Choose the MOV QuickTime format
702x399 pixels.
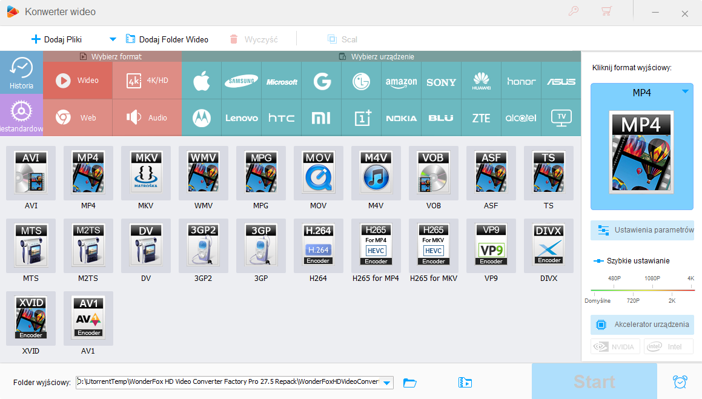pyautogui.click(x=319, y=173)
